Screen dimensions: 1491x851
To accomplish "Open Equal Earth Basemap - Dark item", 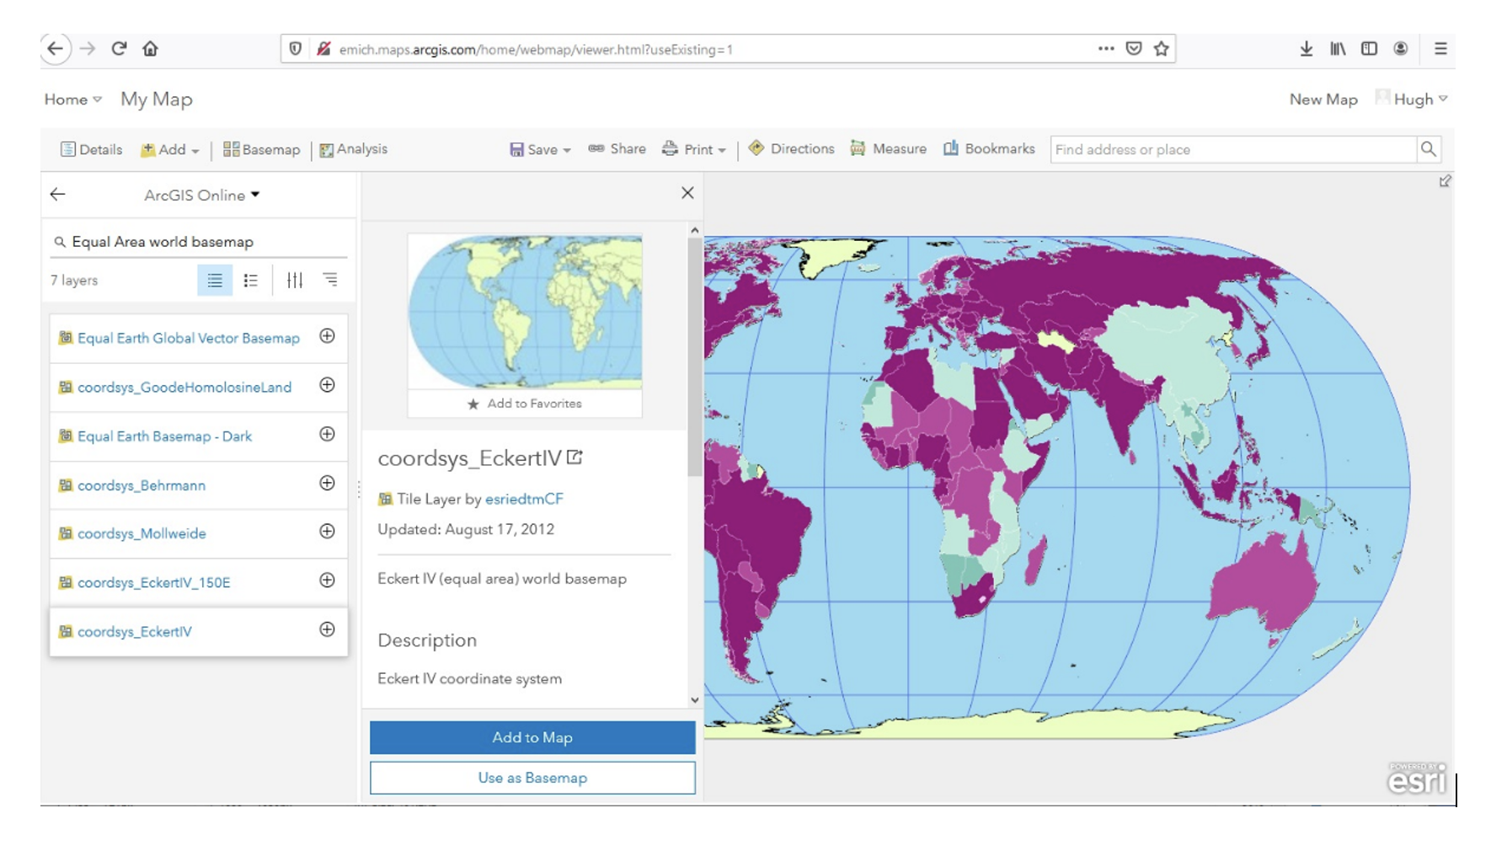I will (164, 436).
